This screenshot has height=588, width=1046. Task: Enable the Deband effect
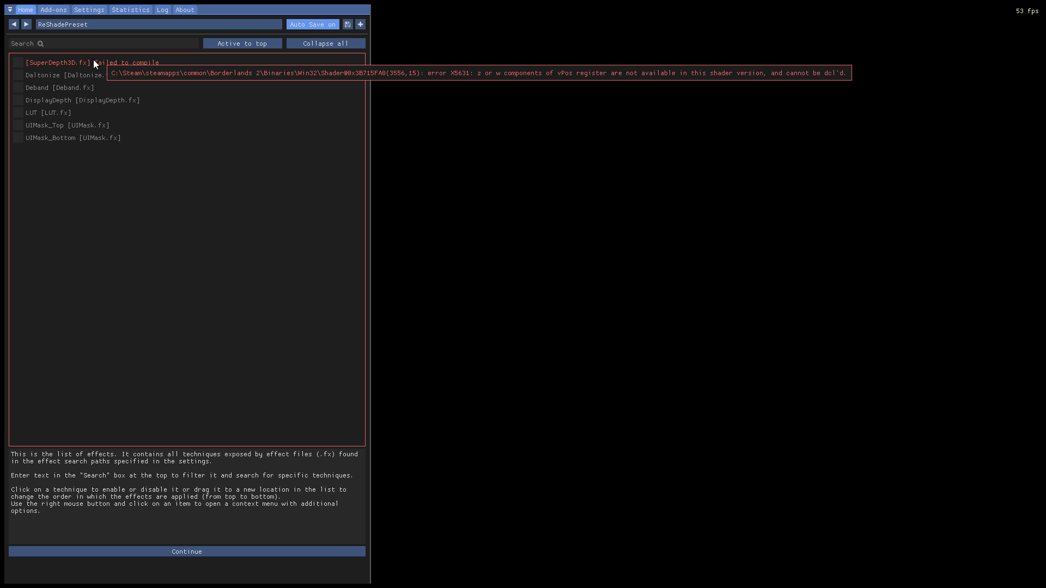18,87
